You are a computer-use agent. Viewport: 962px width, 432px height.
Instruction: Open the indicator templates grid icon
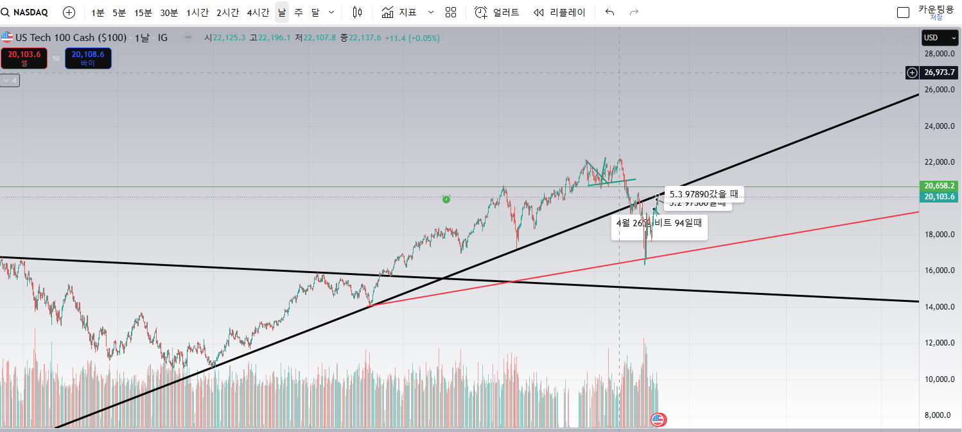[x=451, y=12]
